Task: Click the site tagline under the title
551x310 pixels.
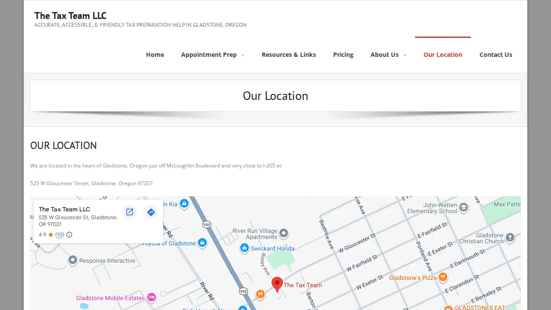Action: 140,25
